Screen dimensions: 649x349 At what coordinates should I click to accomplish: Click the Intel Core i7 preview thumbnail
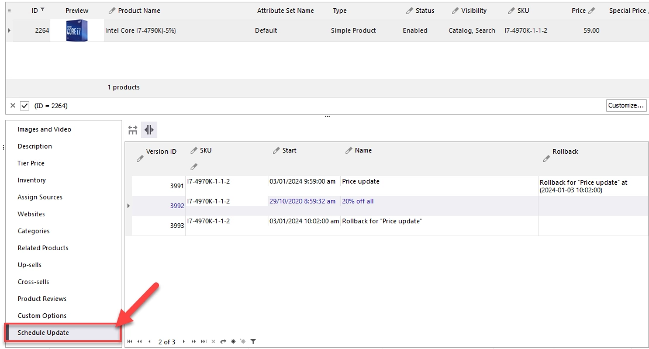pos(77,30)
